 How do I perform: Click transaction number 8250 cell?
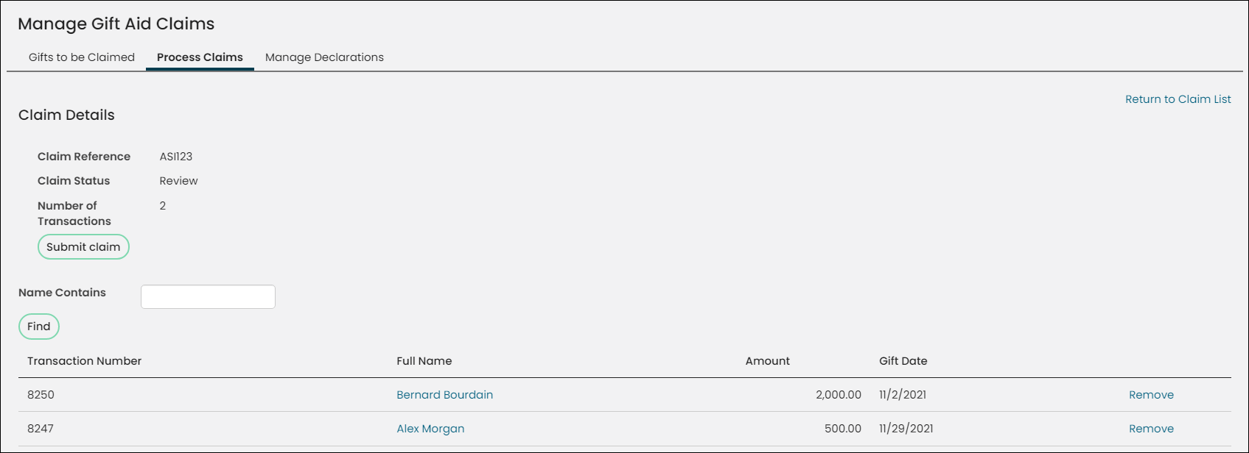pyautogui.click(x=41, y=395)
